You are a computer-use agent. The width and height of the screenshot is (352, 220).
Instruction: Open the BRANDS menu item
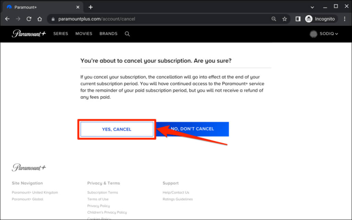coord(108,34)
